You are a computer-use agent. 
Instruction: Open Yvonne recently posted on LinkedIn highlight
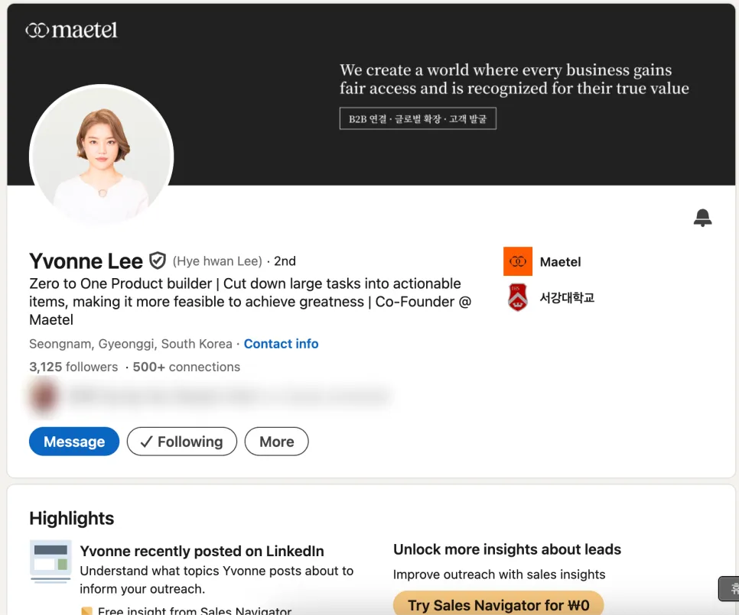202,551
